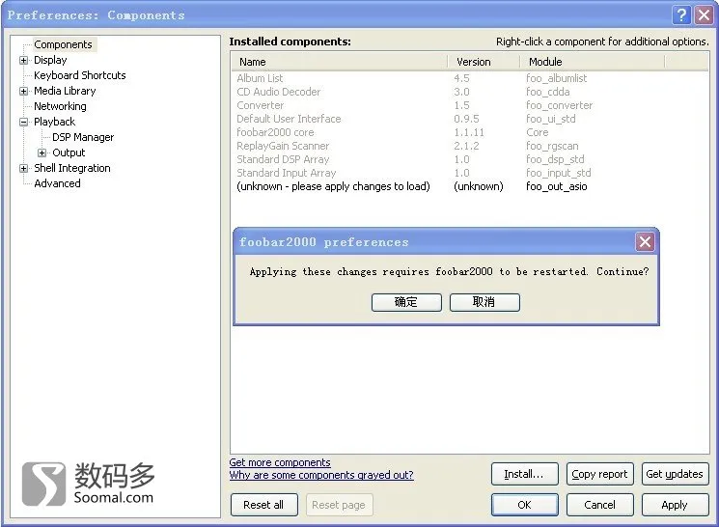Close the Preferences window
This screenshot has width=719, height=527.
tap(704, 14)
